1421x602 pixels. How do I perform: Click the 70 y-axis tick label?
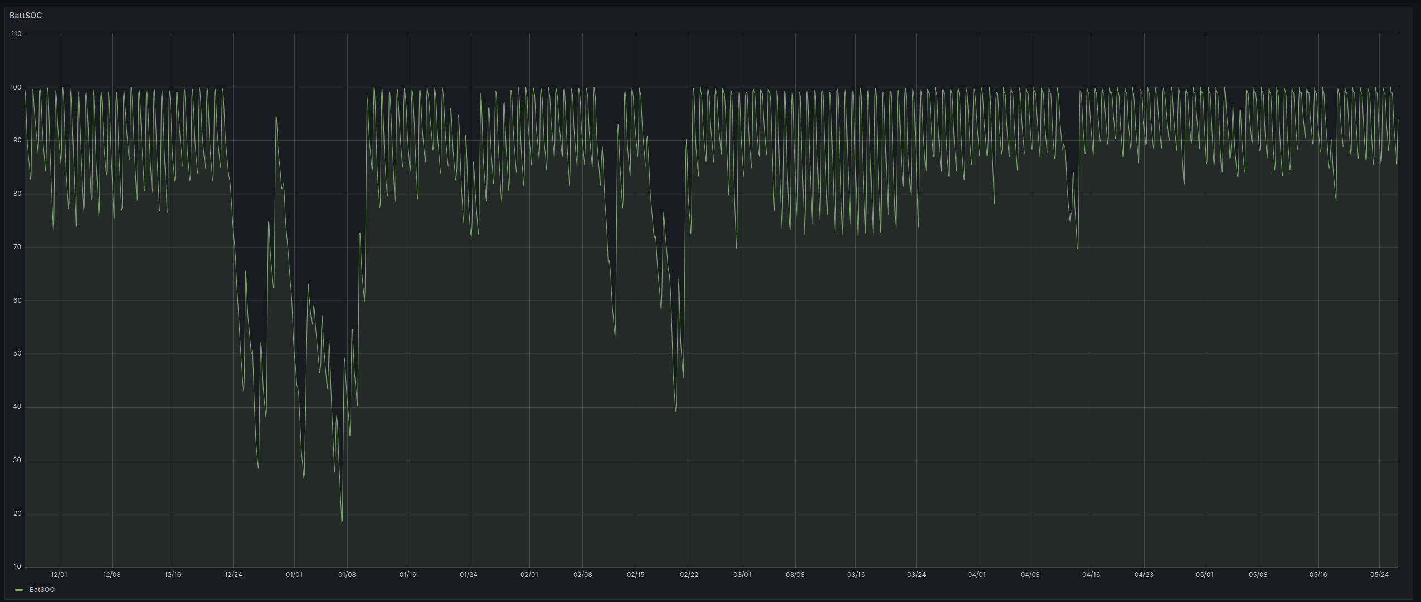[17, 247]
